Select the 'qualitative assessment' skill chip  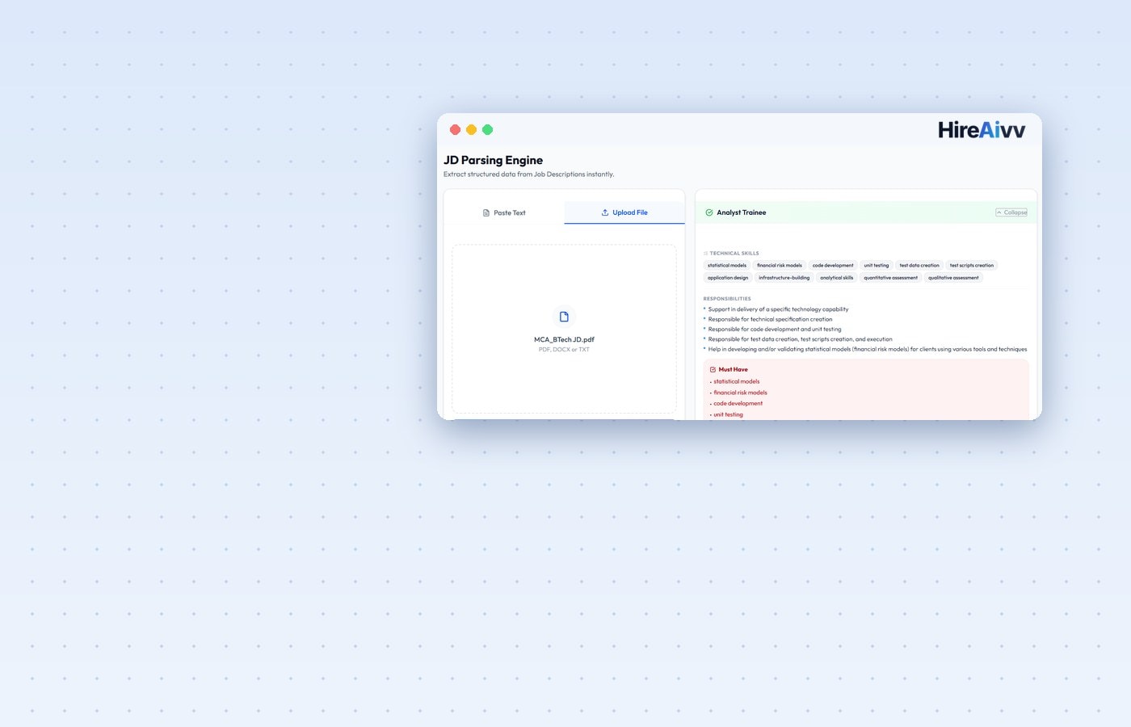tap(953, 278)
